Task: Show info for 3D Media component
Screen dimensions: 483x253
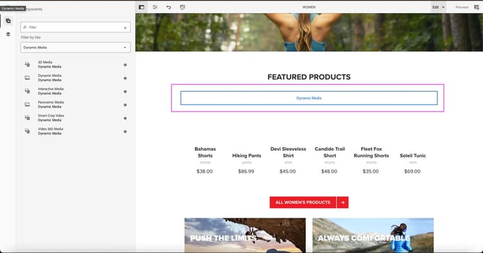Action: pyautogui.click(x=125, y=65)
